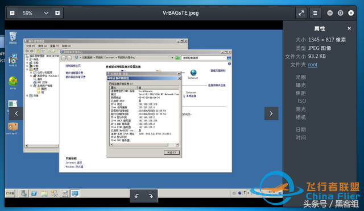Image resolution: width=364 pixels, height=211 pixels.
Task: Click Server Manager toolbar back arrow
Action: tap(27, 51)
